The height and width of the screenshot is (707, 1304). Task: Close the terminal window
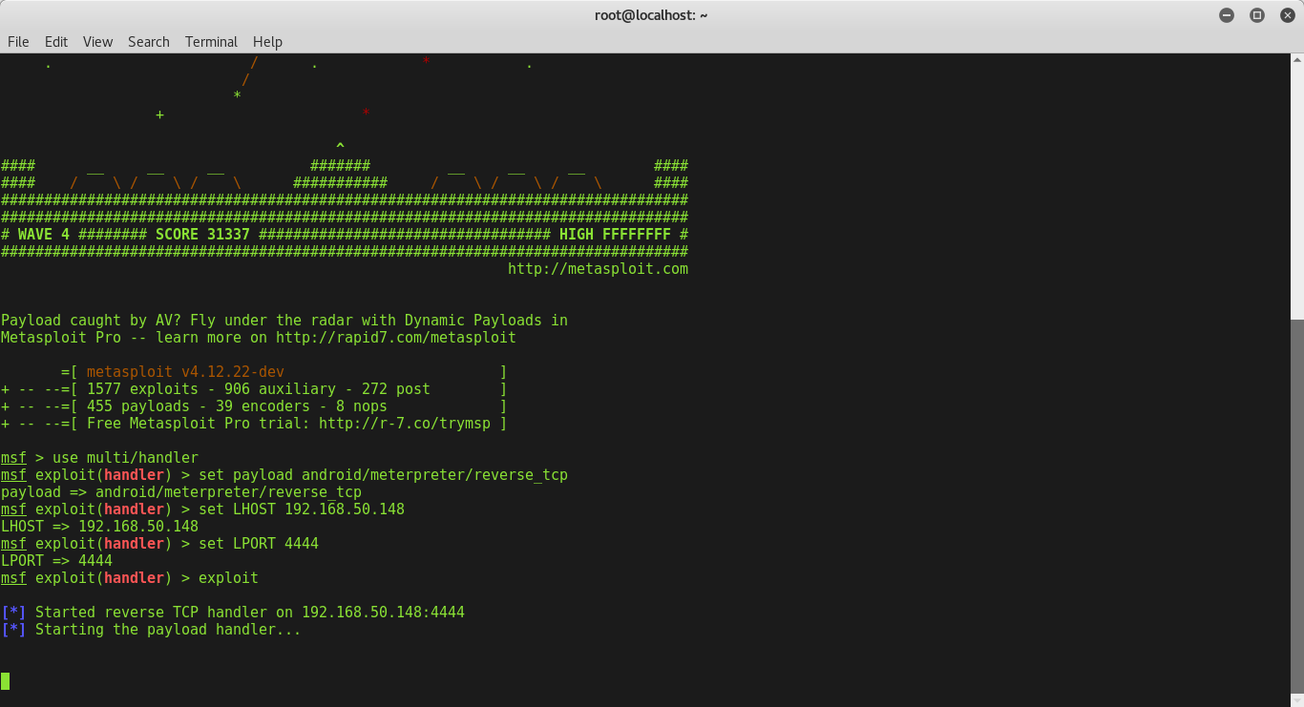(x=1287, y=15)
